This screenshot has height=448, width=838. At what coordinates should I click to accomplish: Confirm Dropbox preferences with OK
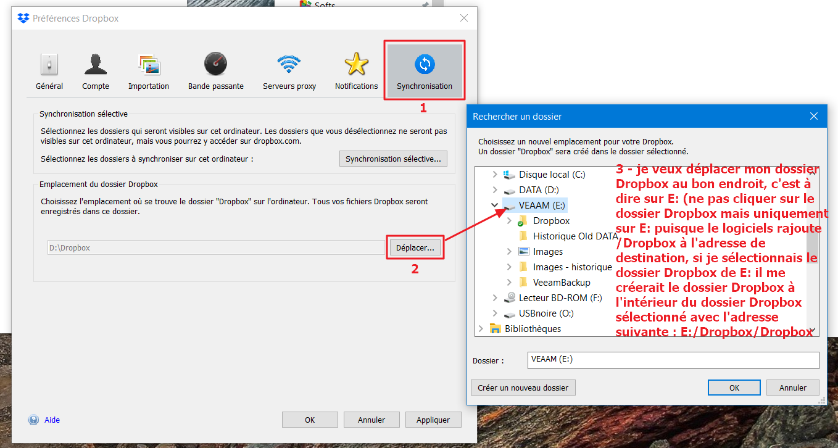[310, 420]
